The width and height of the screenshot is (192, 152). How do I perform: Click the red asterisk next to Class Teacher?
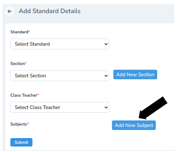[x=38, y=95]
